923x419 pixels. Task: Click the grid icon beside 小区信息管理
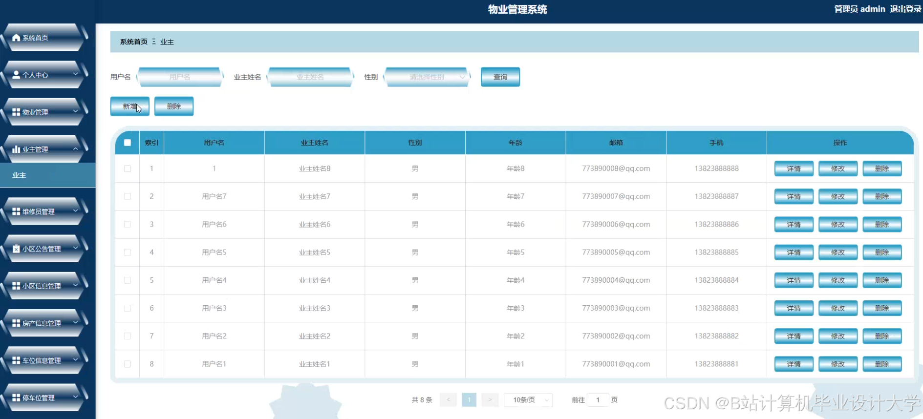coord(16,286)
